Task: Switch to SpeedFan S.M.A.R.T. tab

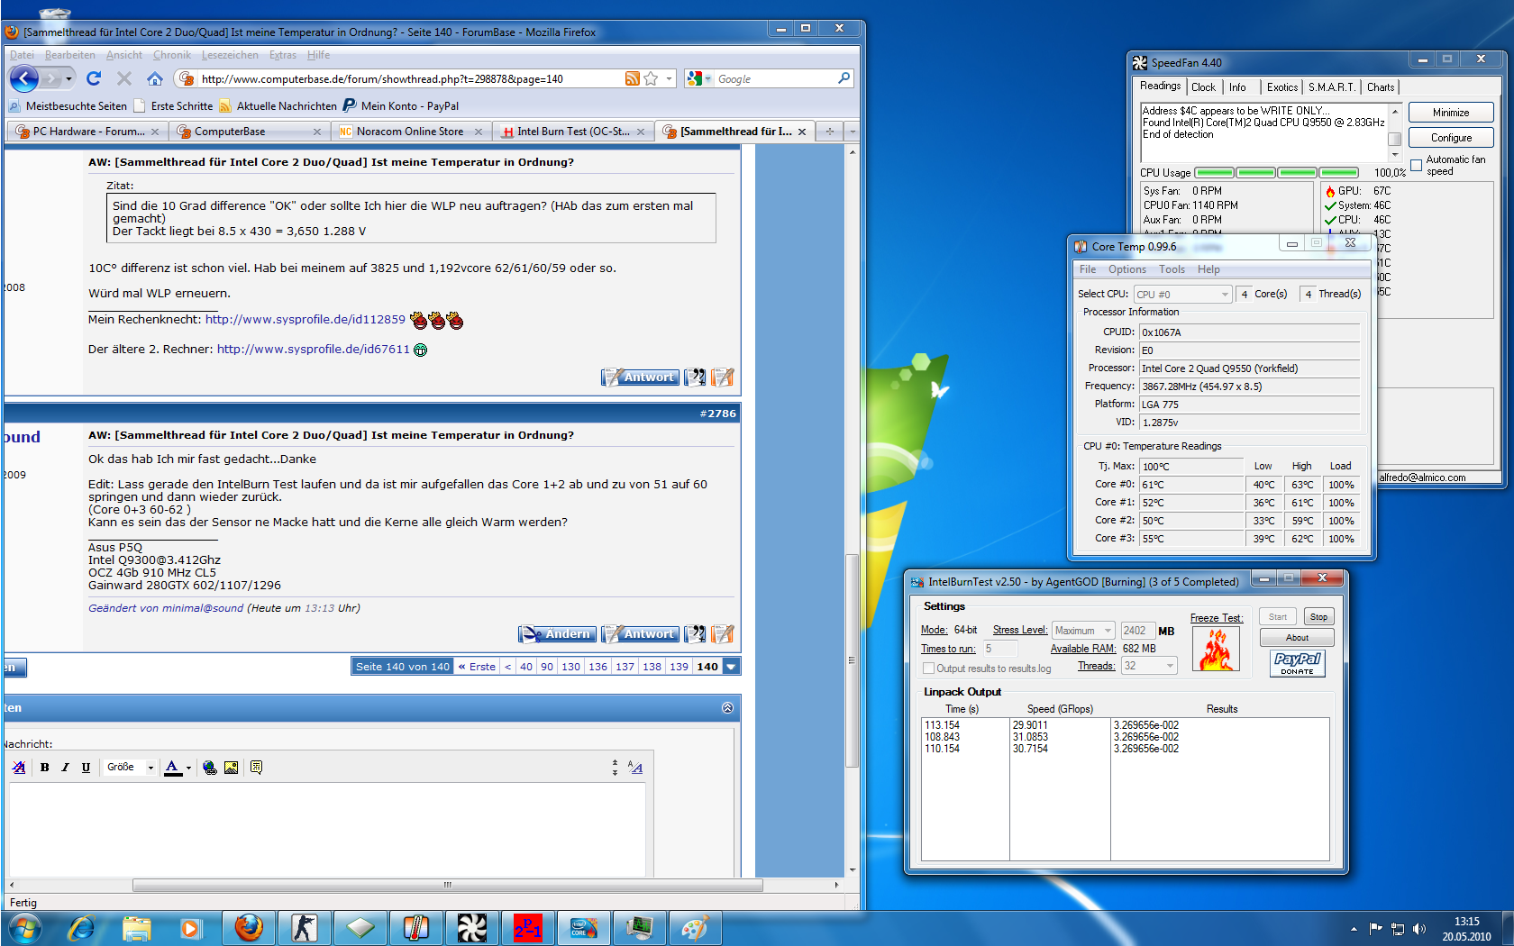Action: point(1331,87)
